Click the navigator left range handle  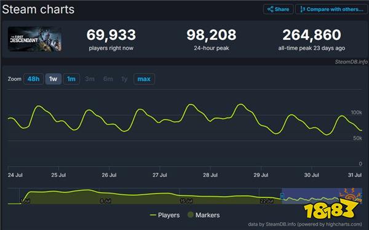[x=282, y=196]
